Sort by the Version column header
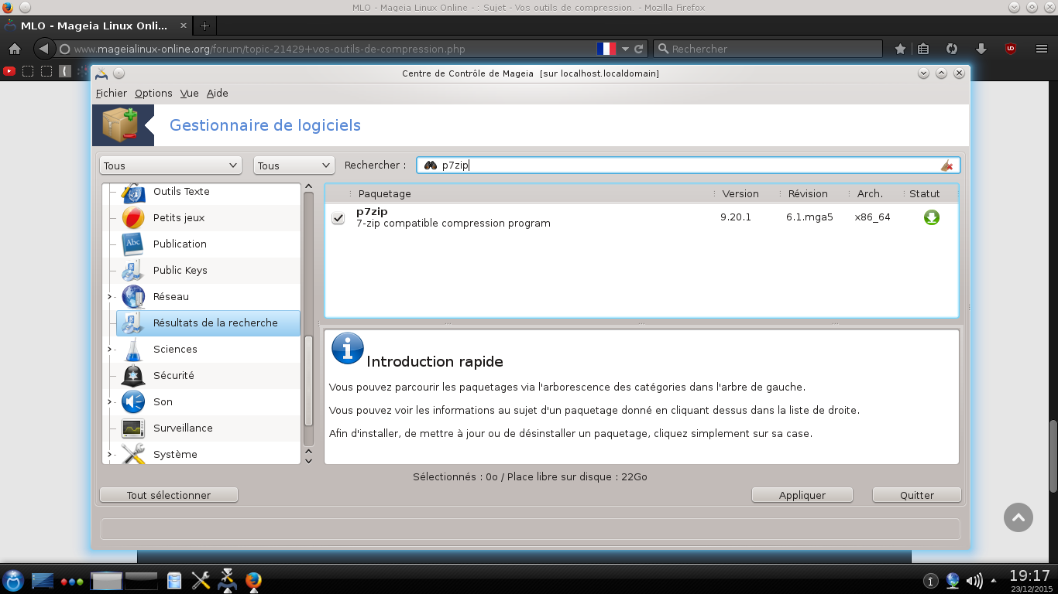1058x594 pixels. 740,193
